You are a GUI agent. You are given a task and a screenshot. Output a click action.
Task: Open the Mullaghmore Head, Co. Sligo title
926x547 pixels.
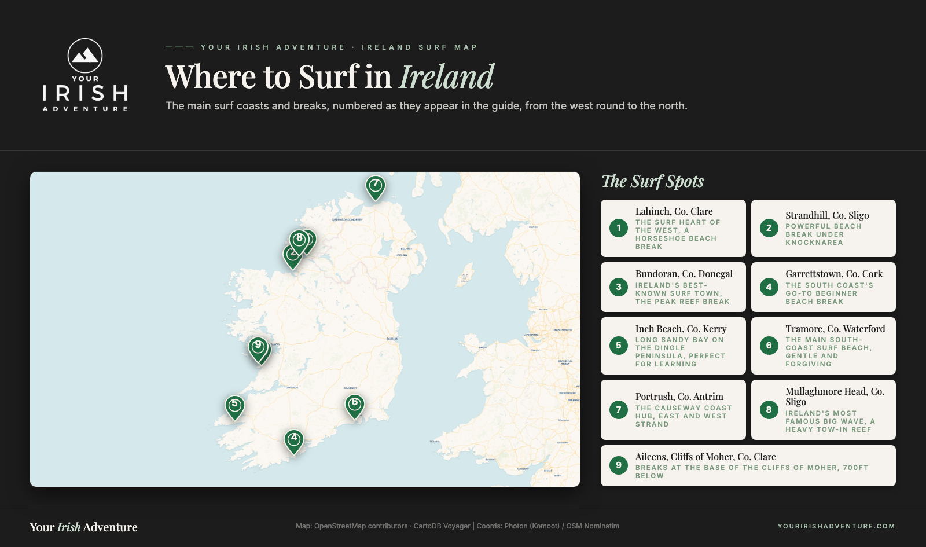pos(835,397)
